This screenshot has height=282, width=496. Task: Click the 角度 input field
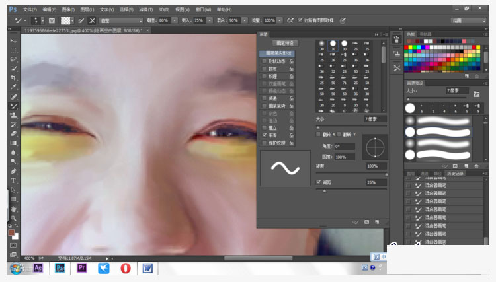click(x=345, y=146)
